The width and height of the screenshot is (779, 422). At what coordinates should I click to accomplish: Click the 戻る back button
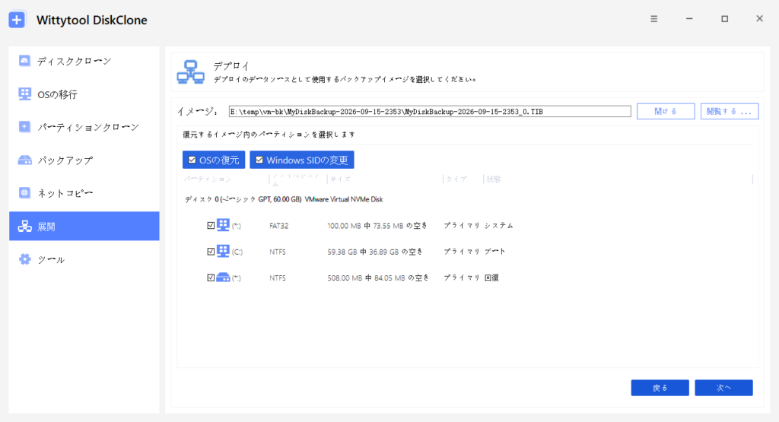[x=660, y=388]
